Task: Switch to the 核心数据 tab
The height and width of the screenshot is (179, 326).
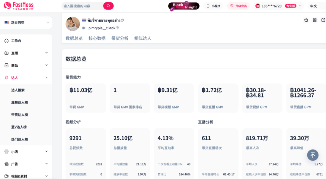Action: [97, 38]
